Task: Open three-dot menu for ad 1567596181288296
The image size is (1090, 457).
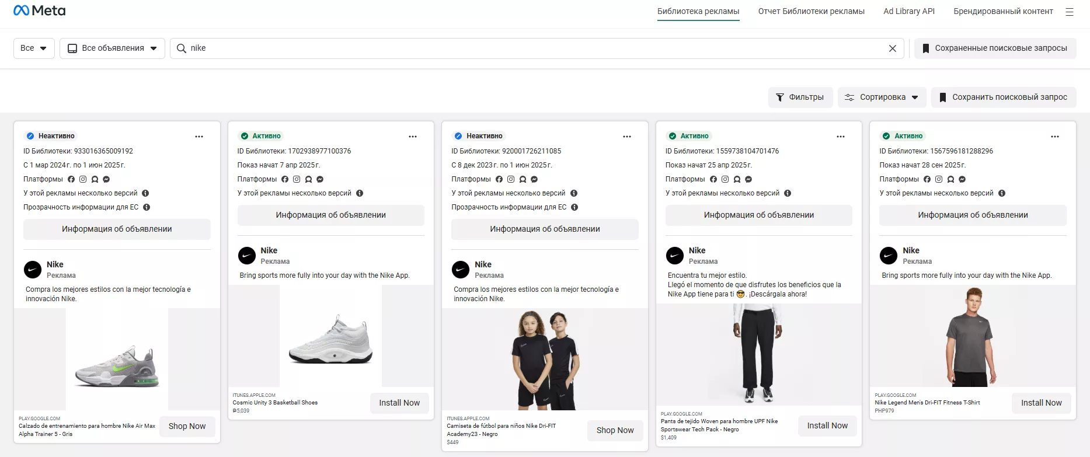Action: click(x=1055, y=137)
